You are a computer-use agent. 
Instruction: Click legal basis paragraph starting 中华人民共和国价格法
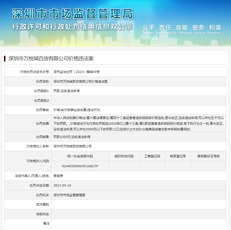(139, 124)
